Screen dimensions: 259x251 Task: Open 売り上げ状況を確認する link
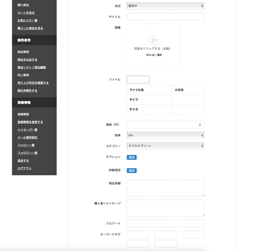click(33, 83)
